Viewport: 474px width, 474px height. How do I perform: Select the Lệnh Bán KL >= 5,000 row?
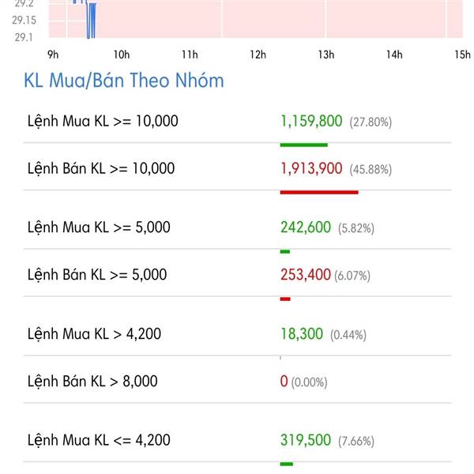click(237, 275)
